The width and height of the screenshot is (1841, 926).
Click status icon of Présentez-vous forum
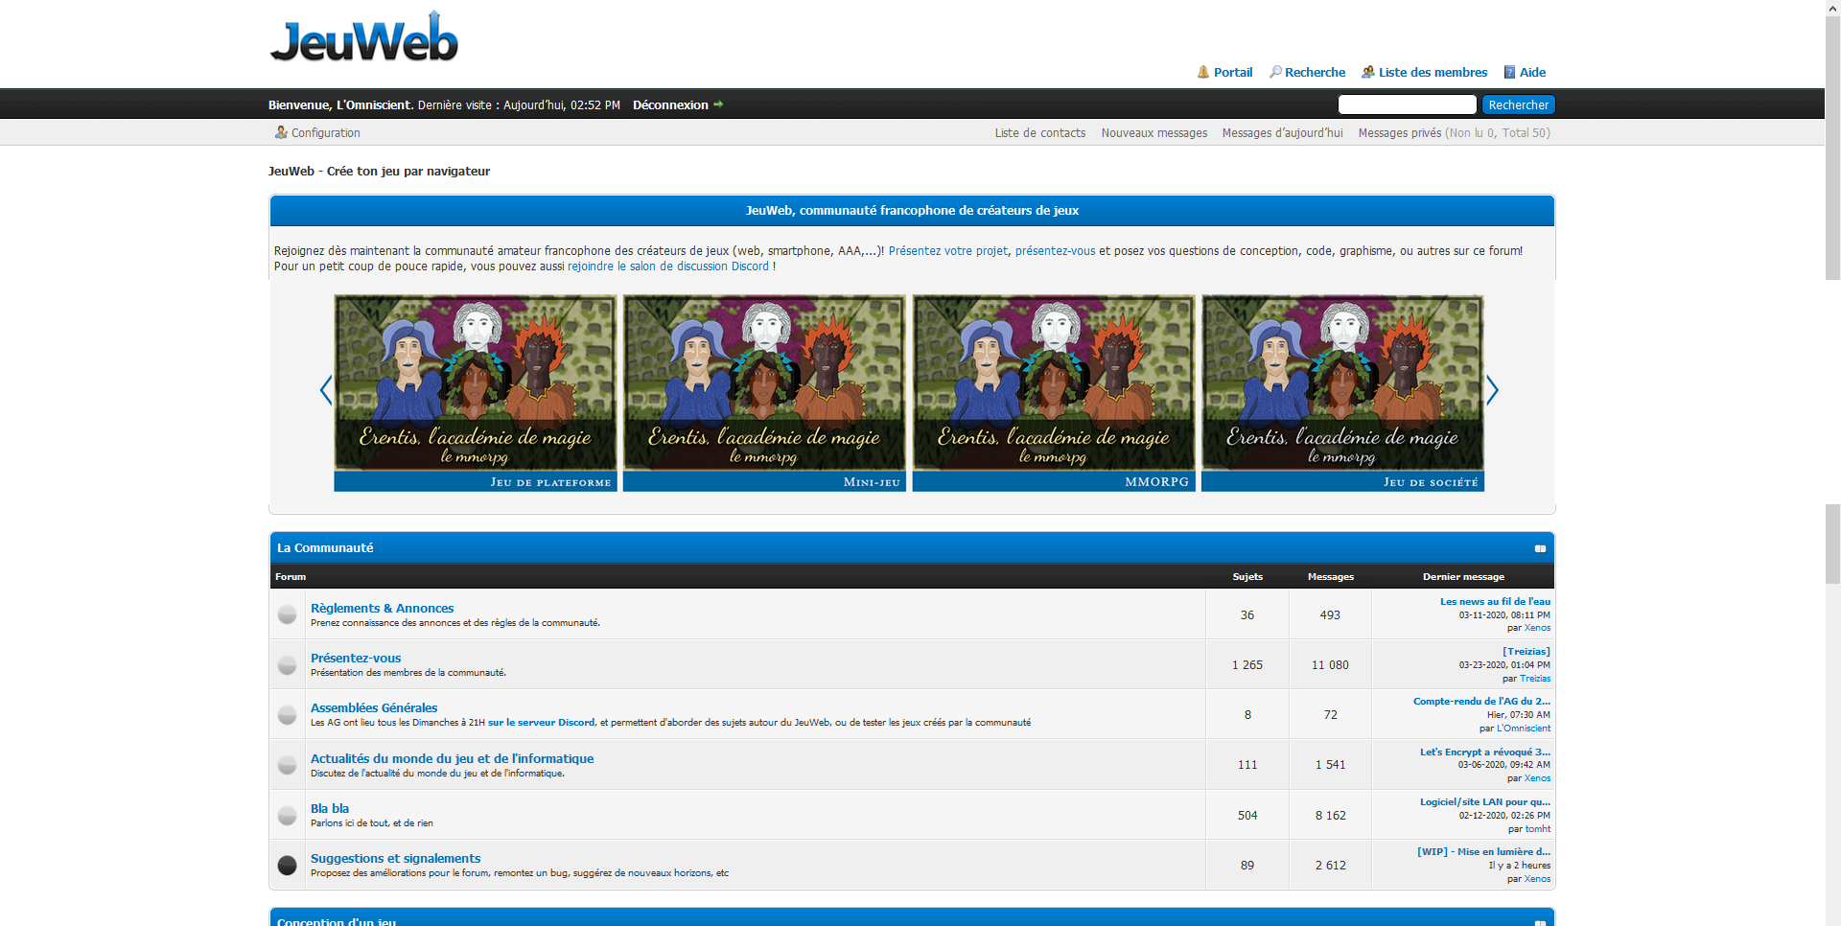click(x=287, y=664)
